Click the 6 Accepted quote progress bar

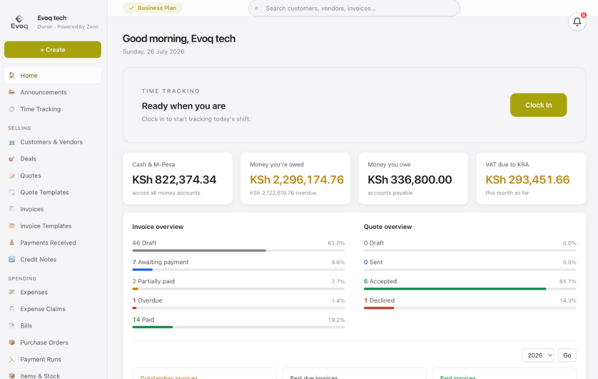[x=470, y=289]
